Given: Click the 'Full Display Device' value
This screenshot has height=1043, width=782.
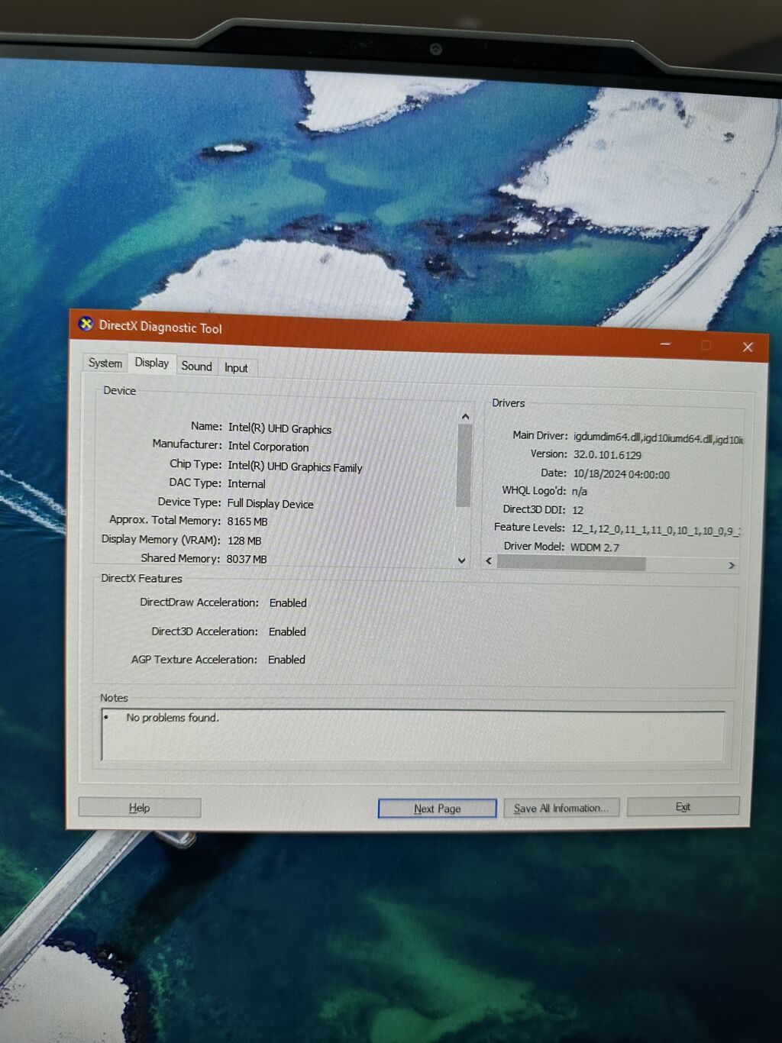Looking at the screenshot, I should tap(270, 504).
